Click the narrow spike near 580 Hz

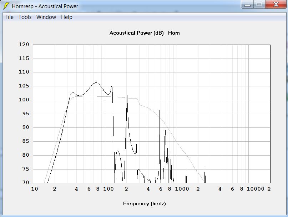pyautogui.click(x=160, y=110)
